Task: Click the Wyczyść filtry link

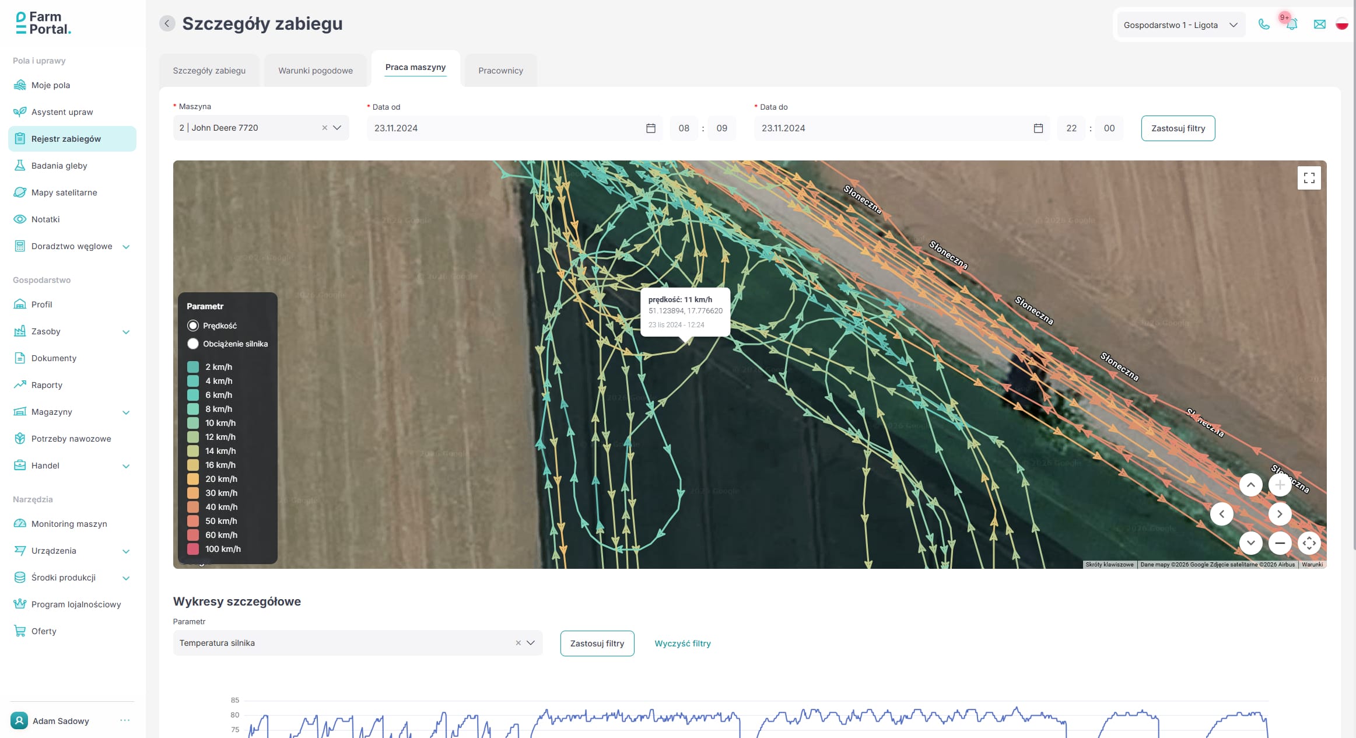Action: [x=682, y=643]
